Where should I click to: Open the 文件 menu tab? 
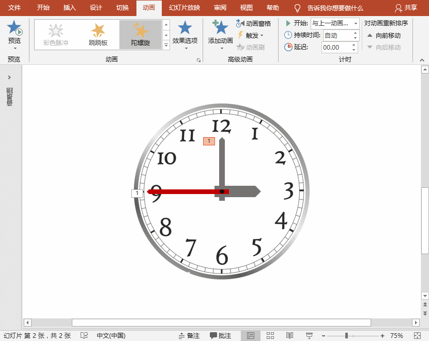pyautogui.click(x=14, y=8)
